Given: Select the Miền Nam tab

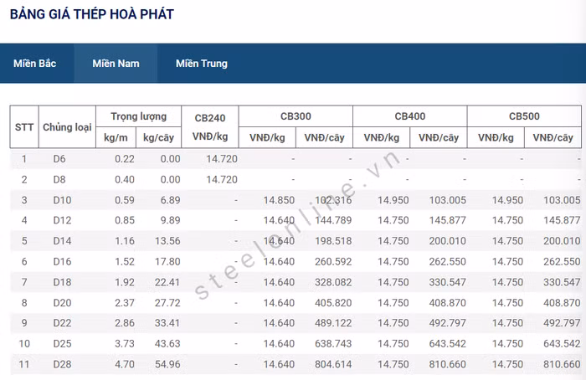Looking at the screenshot, I should click(x=116, y=64).
